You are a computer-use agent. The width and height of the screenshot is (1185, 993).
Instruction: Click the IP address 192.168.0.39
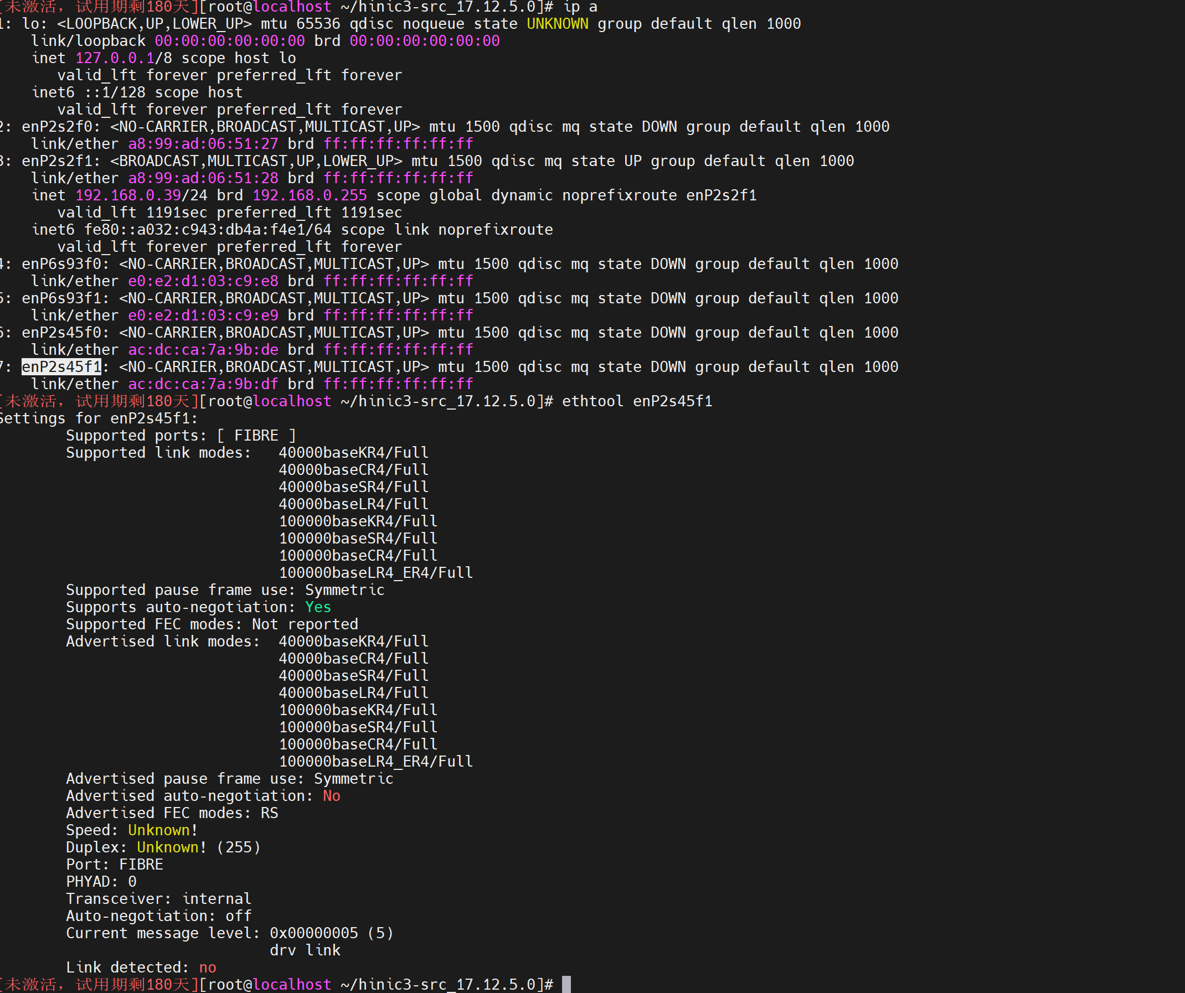coord(128,196)
